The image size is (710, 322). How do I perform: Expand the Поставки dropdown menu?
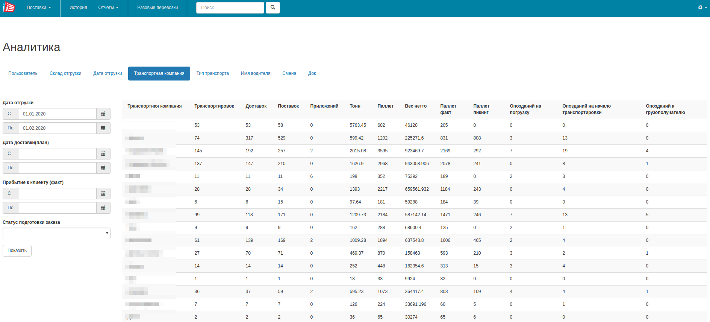coord(39,8)
